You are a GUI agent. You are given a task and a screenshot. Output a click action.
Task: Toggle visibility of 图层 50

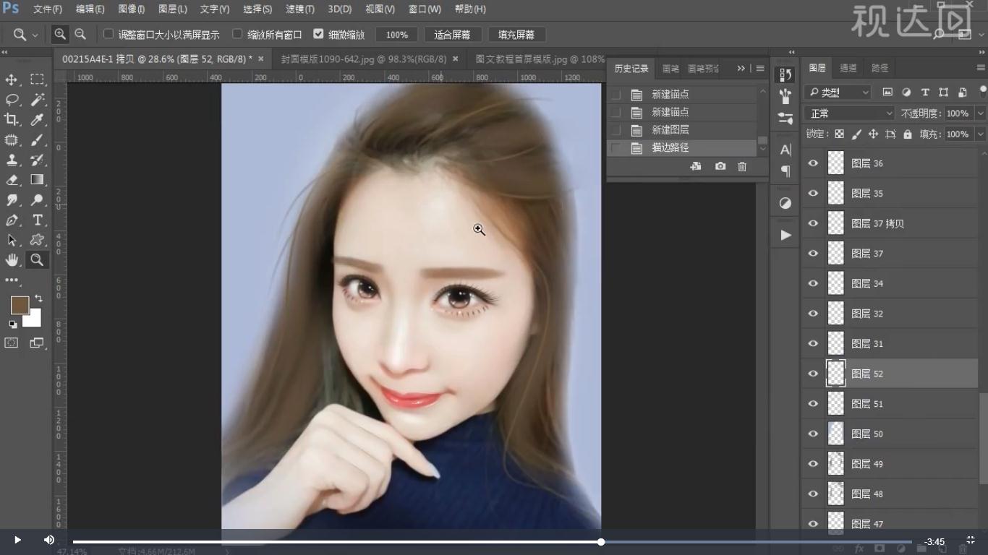click(813, 434)
